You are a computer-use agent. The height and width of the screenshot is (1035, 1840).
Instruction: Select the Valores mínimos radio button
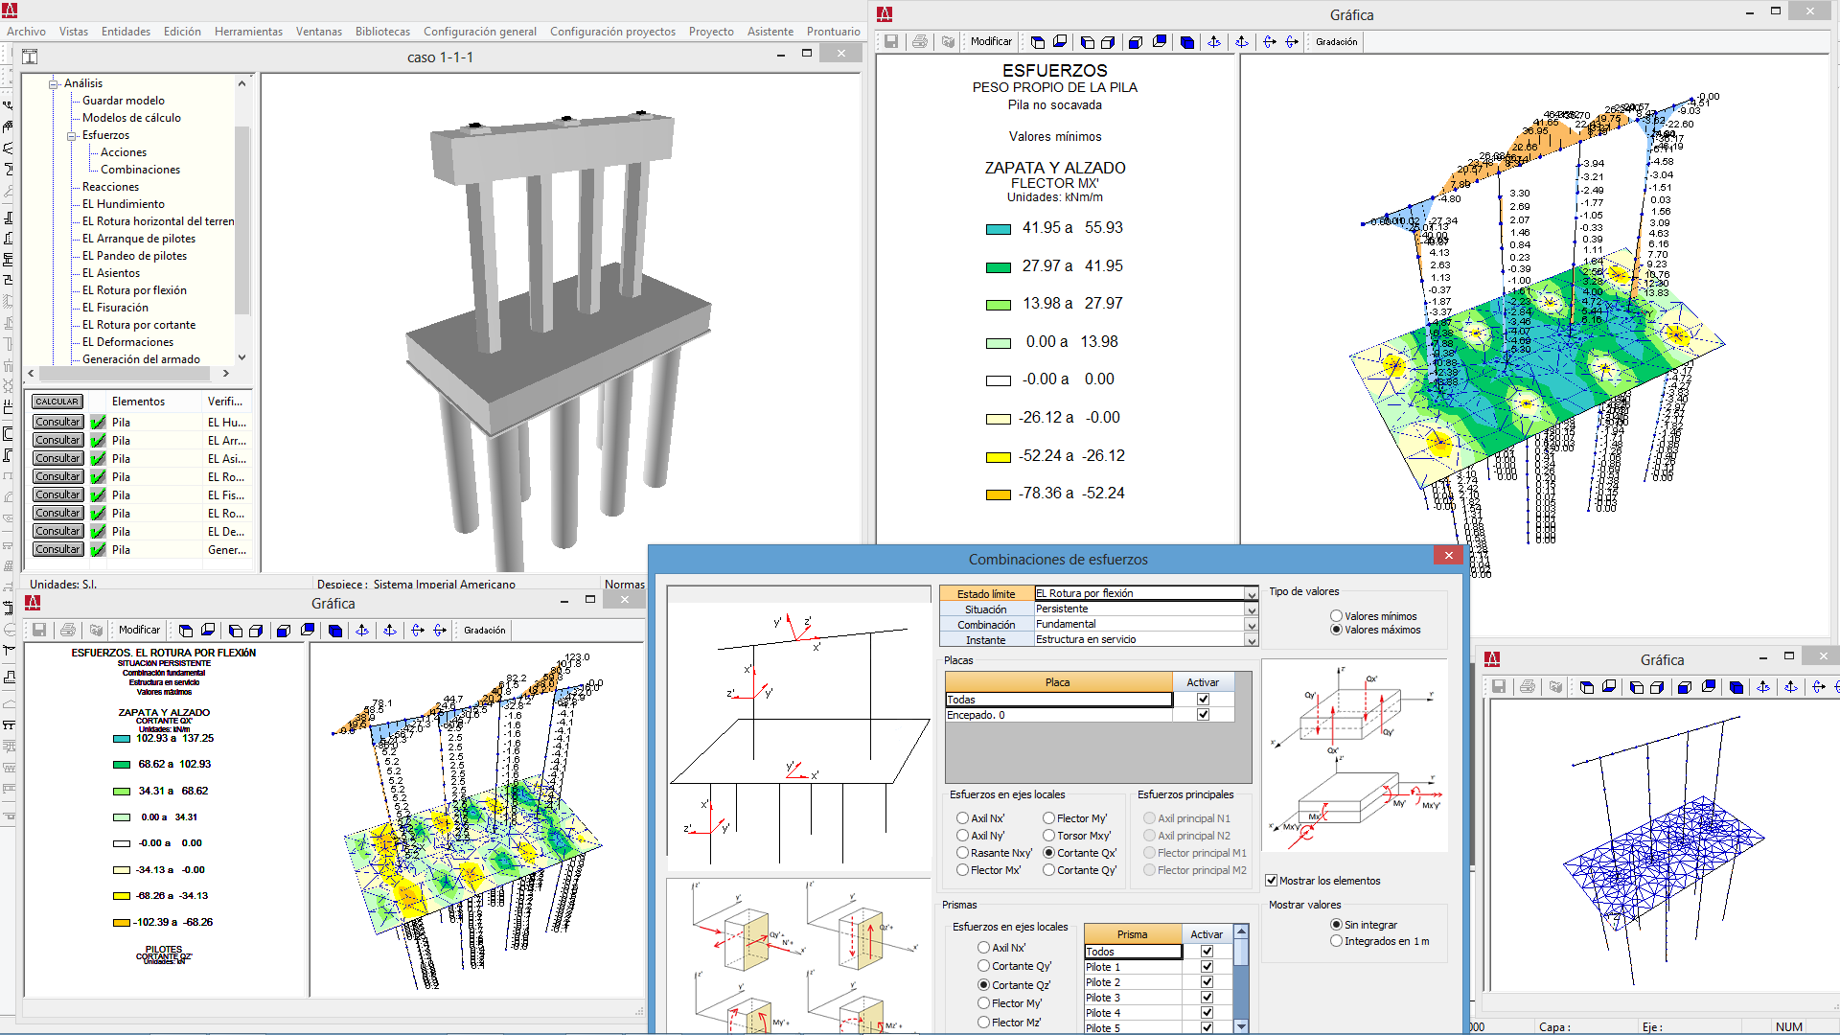point(1336,616)
